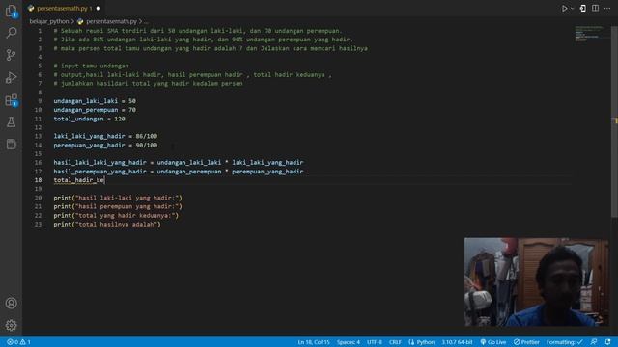Screen dimensions: 618x347
Task: Click unsaved dot on persentasemath.py tab
Action: [98, 9]
